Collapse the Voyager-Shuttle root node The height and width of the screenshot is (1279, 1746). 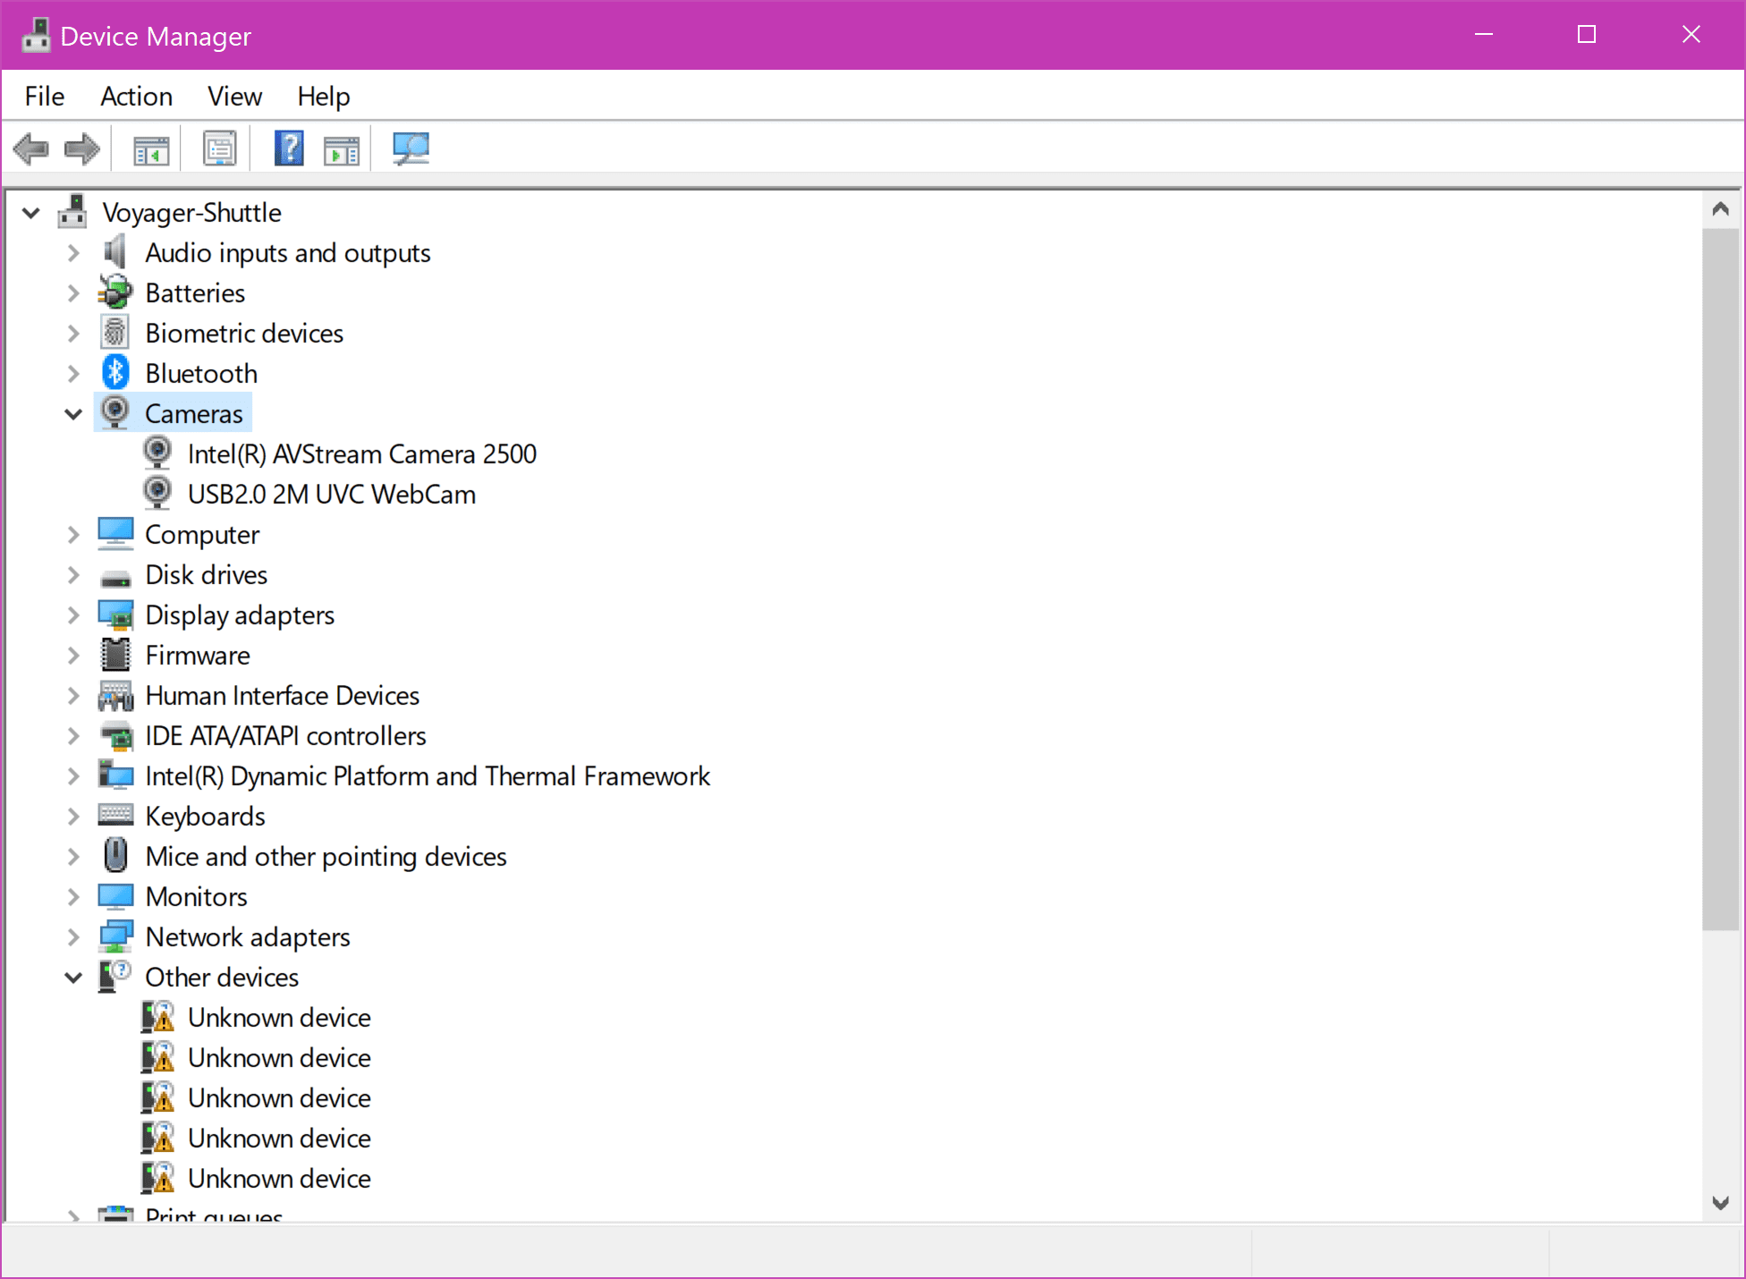click(31, 213)
